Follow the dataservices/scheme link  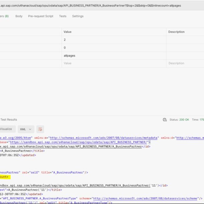pyautogui.click(x=145, y=198)
